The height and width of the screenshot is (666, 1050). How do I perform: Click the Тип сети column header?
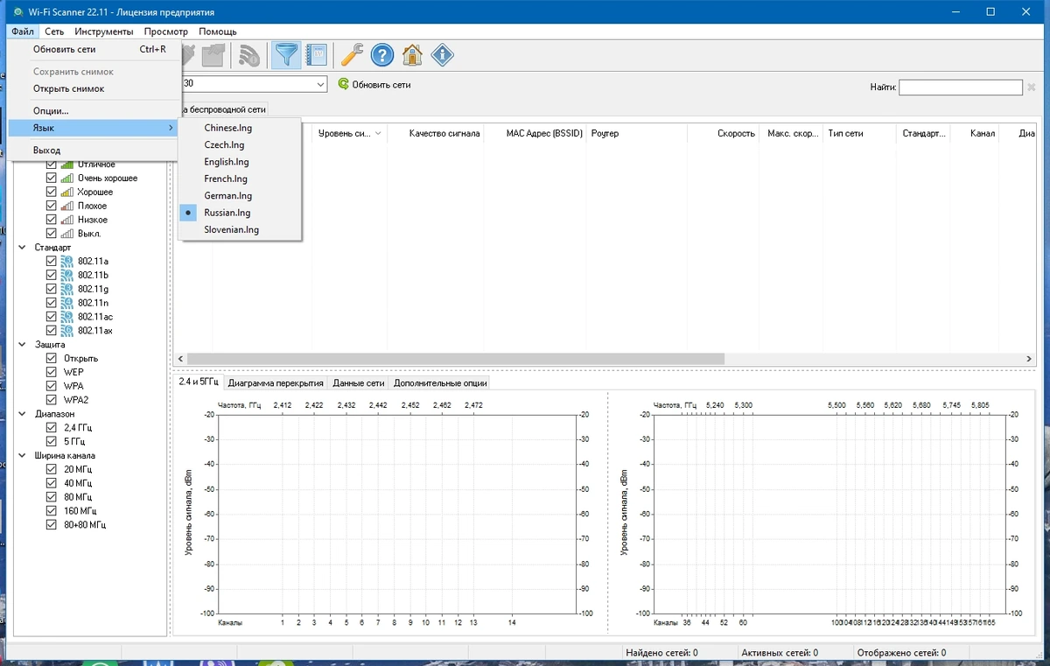(860, 134)
